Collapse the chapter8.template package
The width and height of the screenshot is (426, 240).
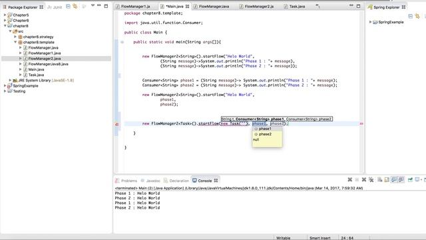15,42
